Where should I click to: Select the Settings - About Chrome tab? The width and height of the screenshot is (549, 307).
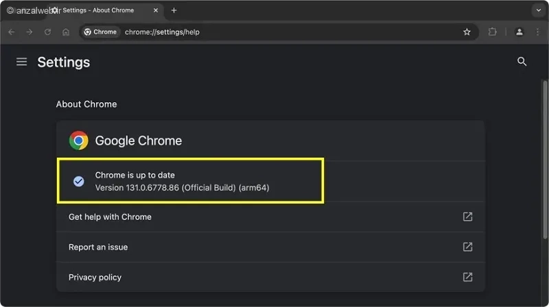(105, 10)
